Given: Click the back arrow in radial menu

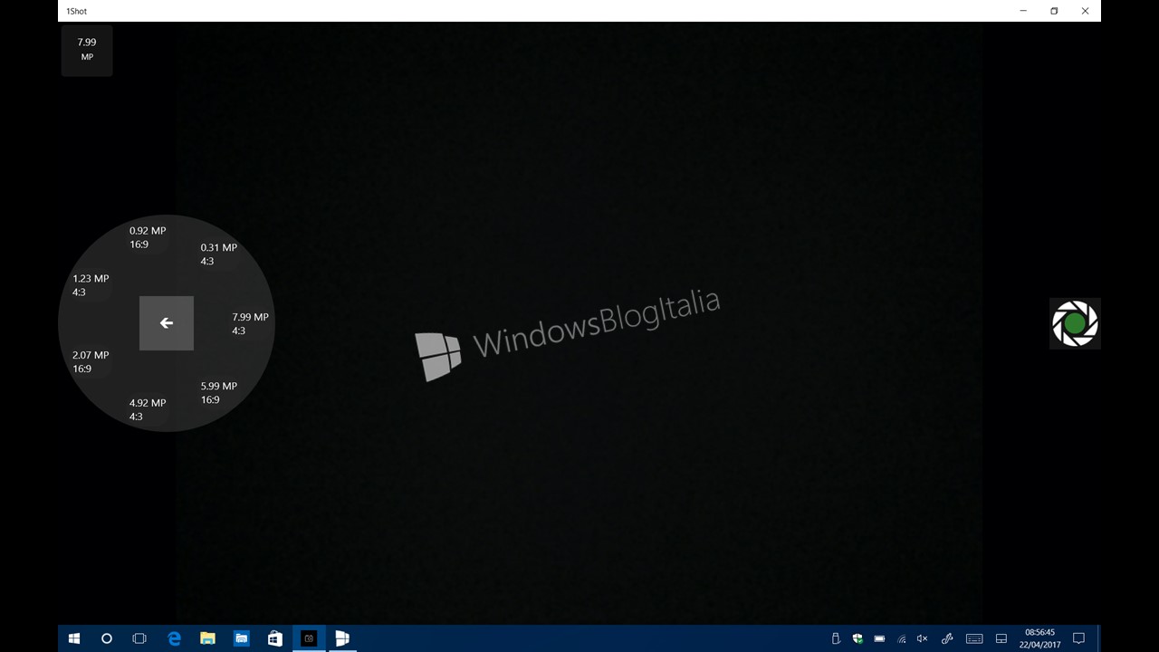Looking at the screenshot, I should tap(167, 323).
